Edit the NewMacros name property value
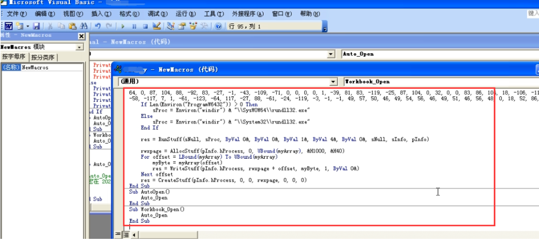This screenshot has width=539, height=240. coord(52,68)
